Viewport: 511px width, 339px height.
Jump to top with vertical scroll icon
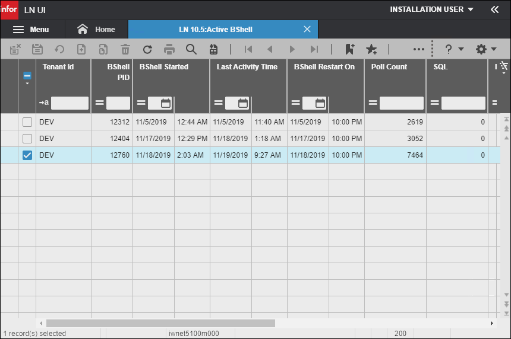[506, 119]
